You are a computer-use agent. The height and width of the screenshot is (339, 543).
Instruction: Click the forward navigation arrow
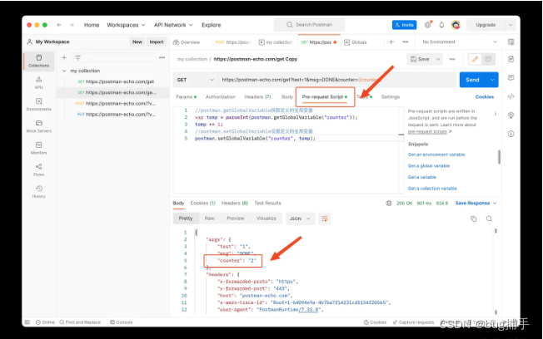click(72, 25)
